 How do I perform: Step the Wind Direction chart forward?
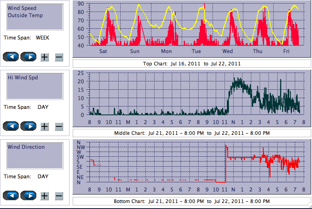tap(28, 196)
